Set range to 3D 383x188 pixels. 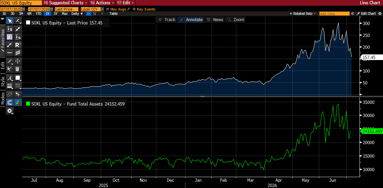(x=13, y=14)
